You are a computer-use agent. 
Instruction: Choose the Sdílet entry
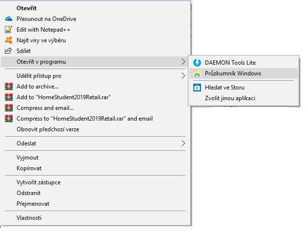click(95, 51)
